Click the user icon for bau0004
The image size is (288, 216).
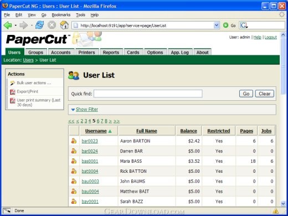74,191
